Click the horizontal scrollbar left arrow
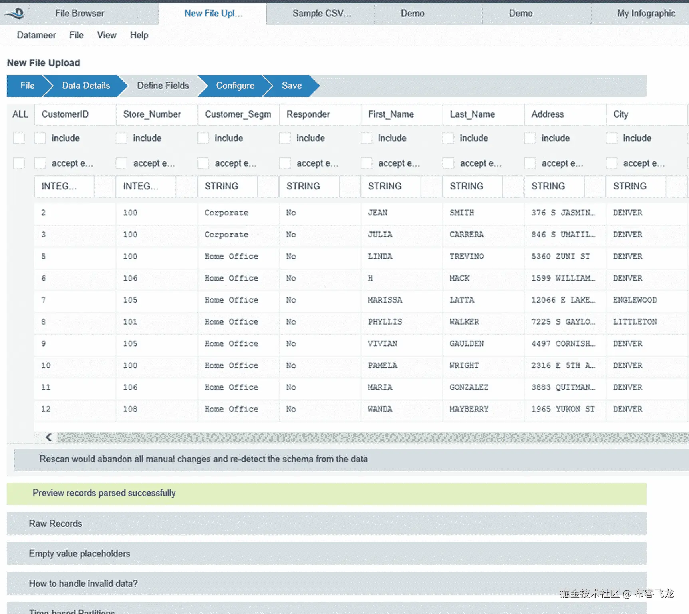The image size is (689, 614). [49, 437]
